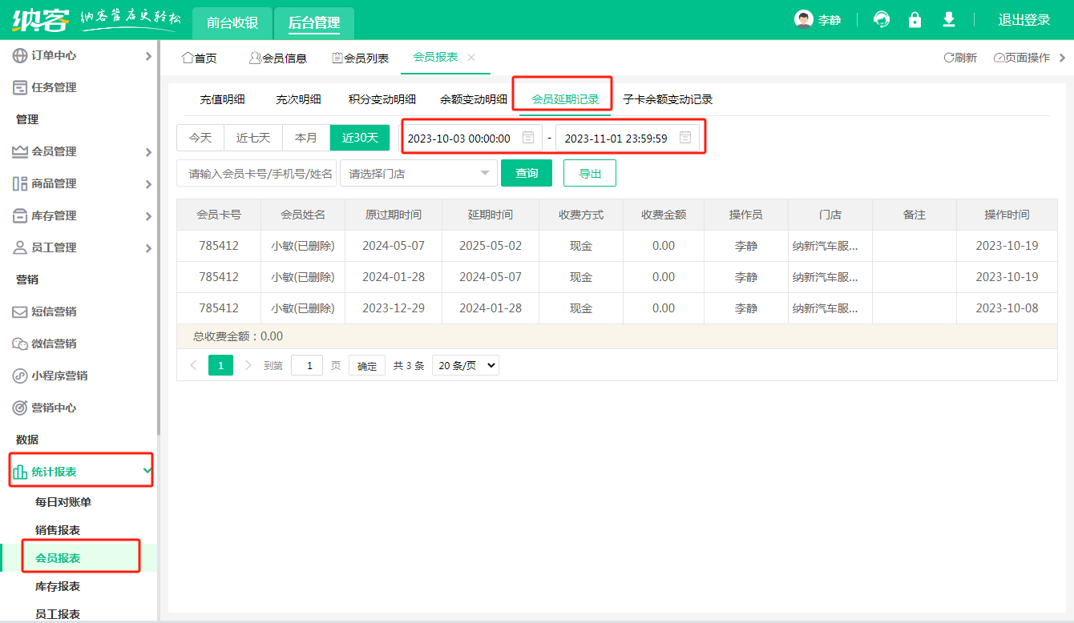Screen dimensions: 1074x623
Task: Click the 短信营销 sidebar entry
Action: point(48,311)
